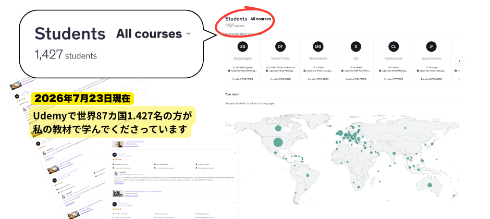The height and width of the screenshot is (219, 490).
Task: Open Japanese Backrest massage course link
Action: pyautogui.click(x=143, y=191)
